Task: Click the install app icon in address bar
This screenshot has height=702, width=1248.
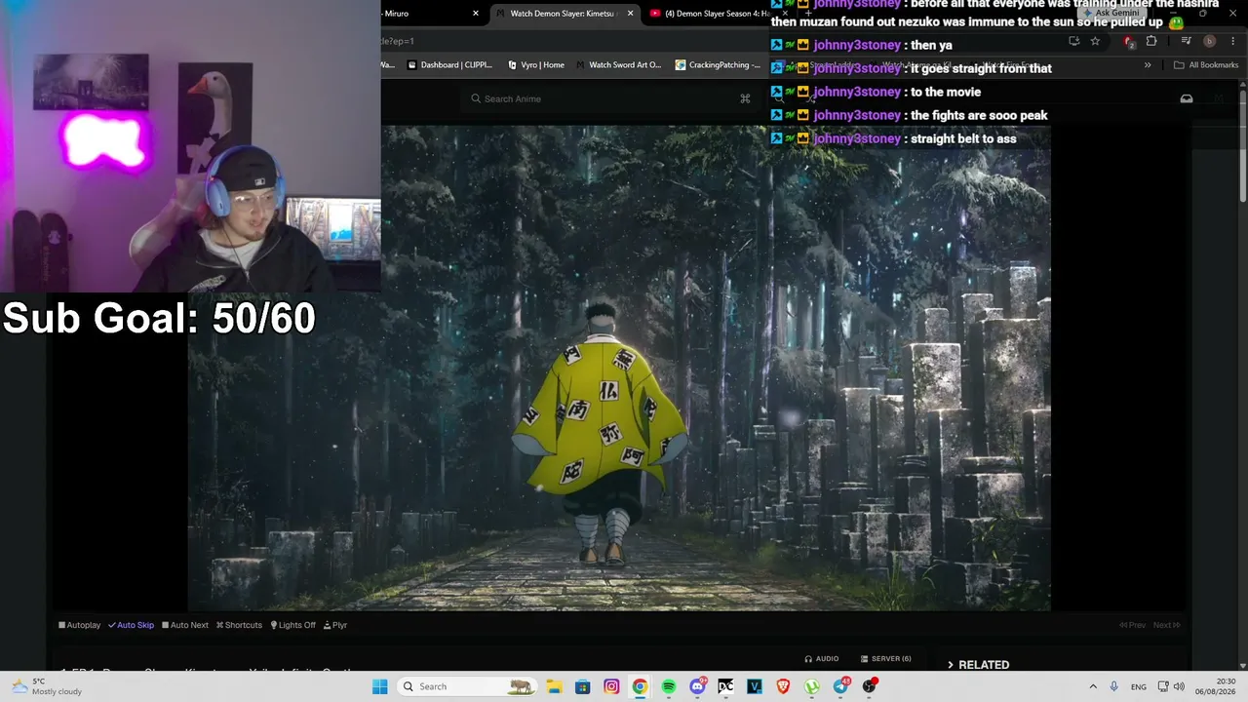Action: 1073,41
